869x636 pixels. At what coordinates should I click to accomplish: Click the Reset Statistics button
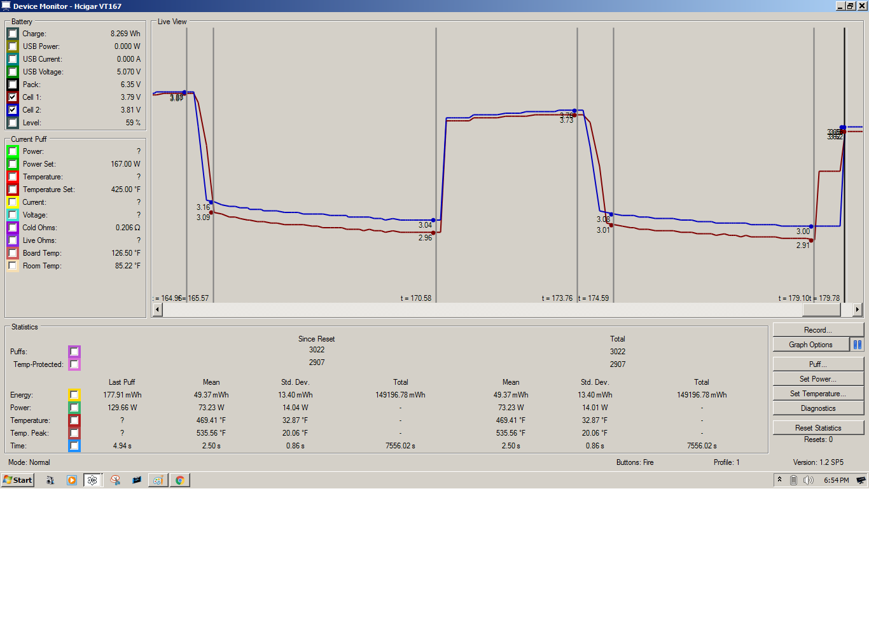tap(817, 428)
